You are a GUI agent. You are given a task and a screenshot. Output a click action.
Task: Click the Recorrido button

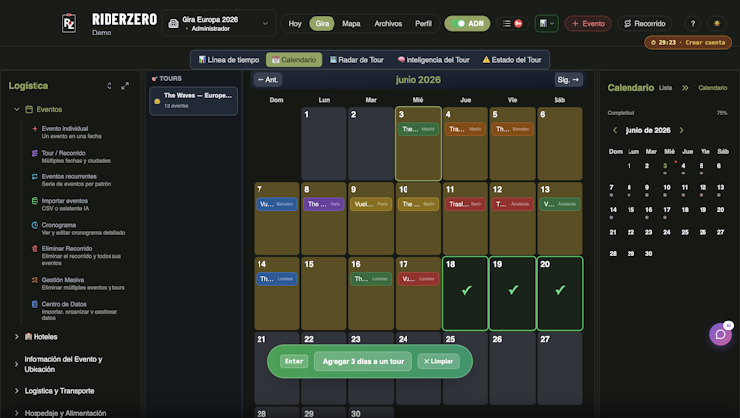(x=644, y=23)
